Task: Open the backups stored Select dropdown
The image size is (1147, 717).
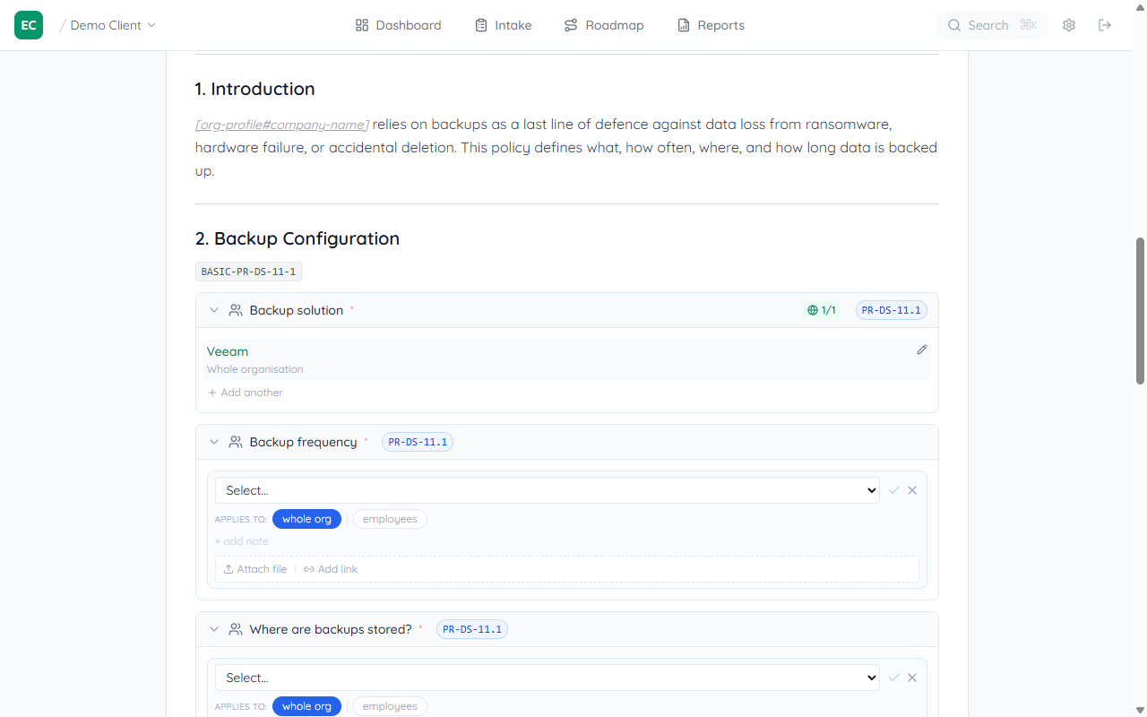Action: tap(547, 678)
